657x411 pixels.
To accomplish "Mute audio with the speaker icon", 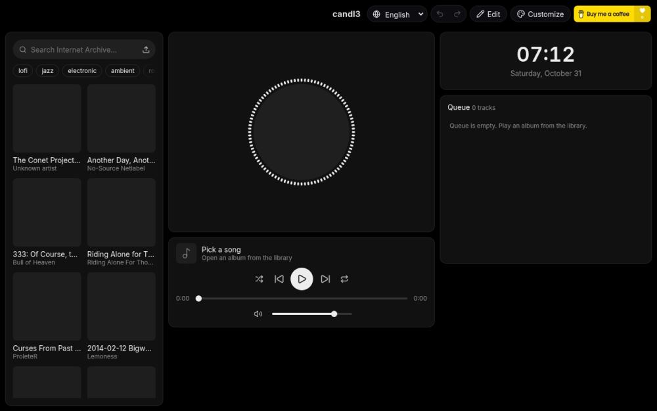I will pos(258,314).
